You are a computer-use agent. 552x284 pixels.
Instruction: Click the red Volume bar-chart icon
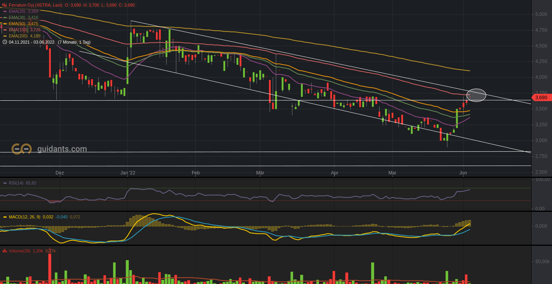pos(5,251)
